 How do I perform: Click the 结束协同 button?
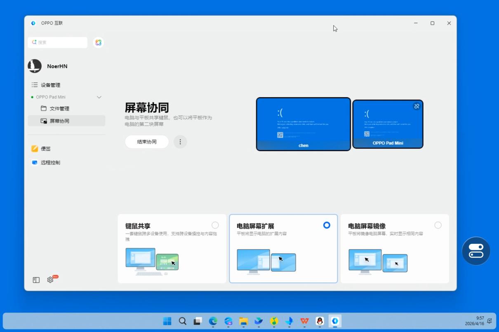[146, 142]
